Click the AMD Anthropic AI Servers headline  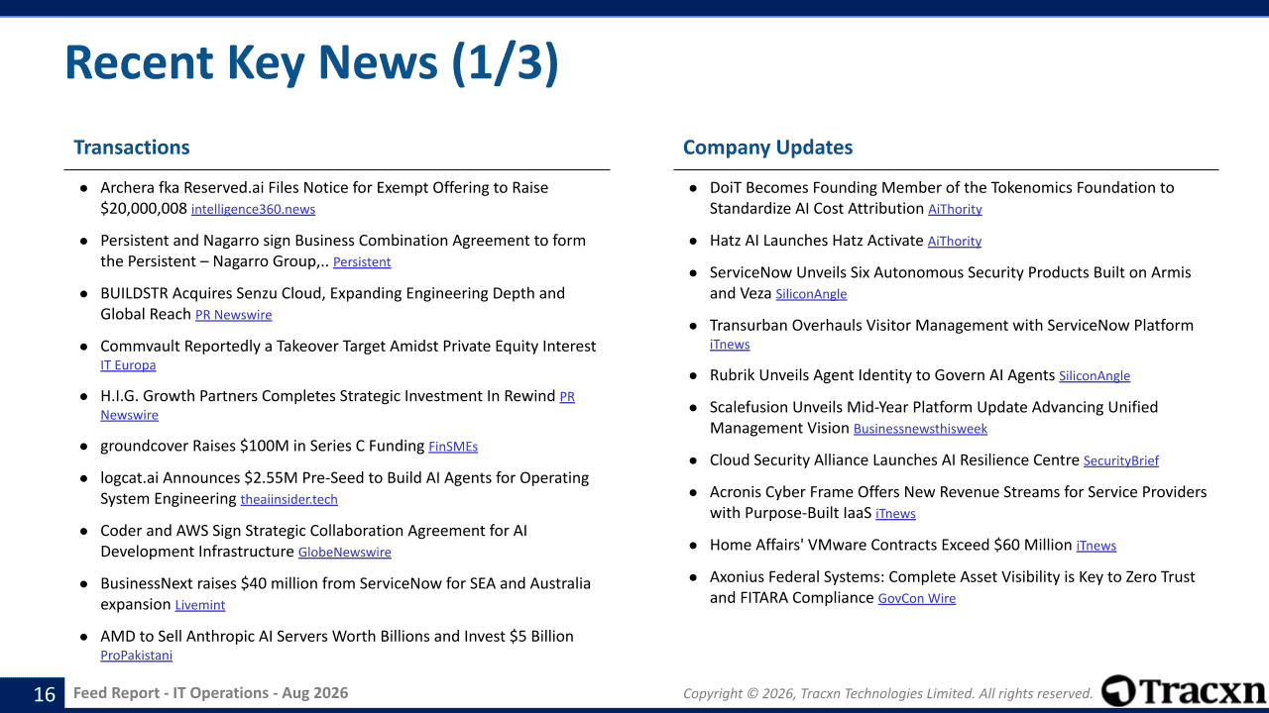point(337,637)
